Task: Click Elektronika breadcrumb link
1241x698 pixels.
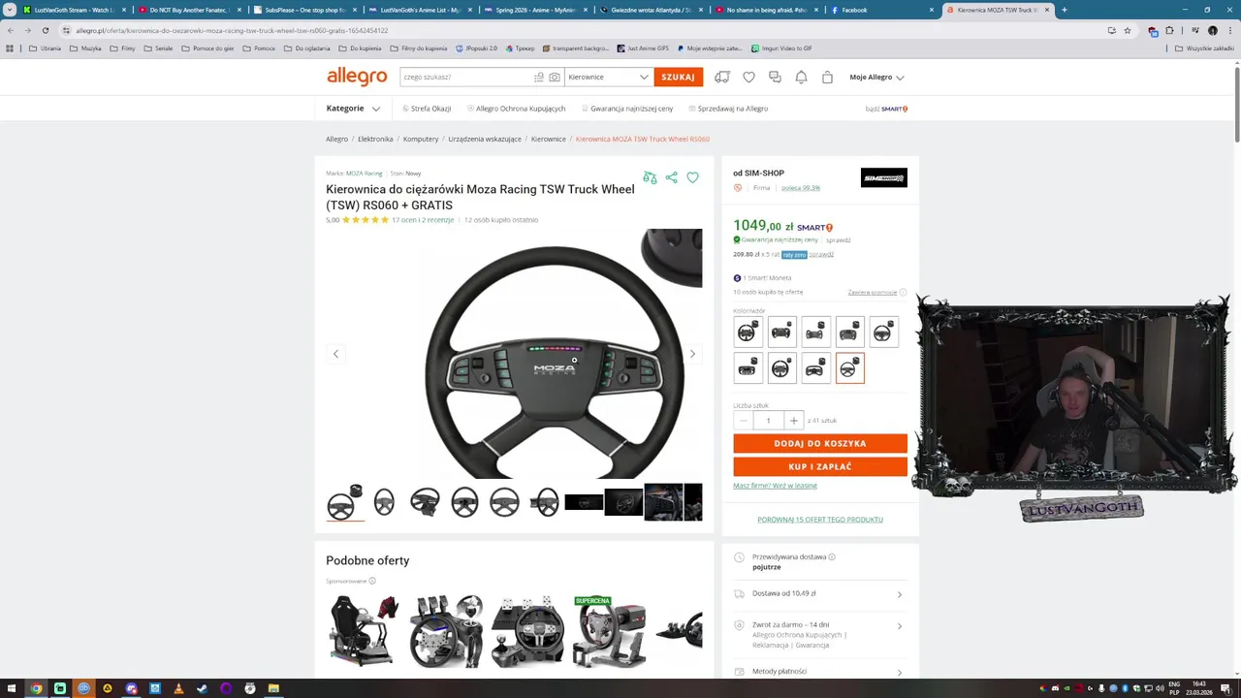Action: (x=375, y=139)
